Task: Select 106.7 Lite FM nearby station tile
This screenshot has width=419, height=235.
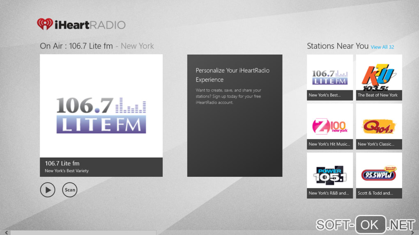Action: [330, 78]
